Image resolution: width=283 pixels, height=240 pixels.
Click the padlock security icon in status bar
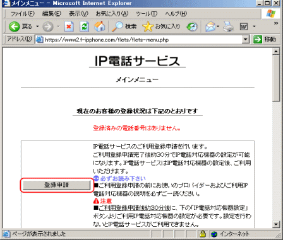coord(203,234)
